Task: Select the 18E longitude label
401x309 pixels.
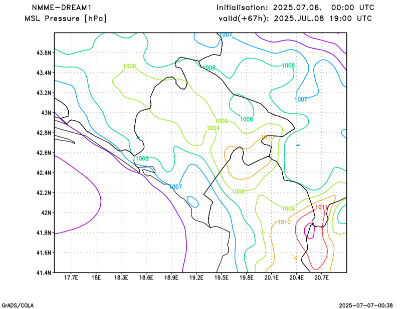Action: [96, 277]
